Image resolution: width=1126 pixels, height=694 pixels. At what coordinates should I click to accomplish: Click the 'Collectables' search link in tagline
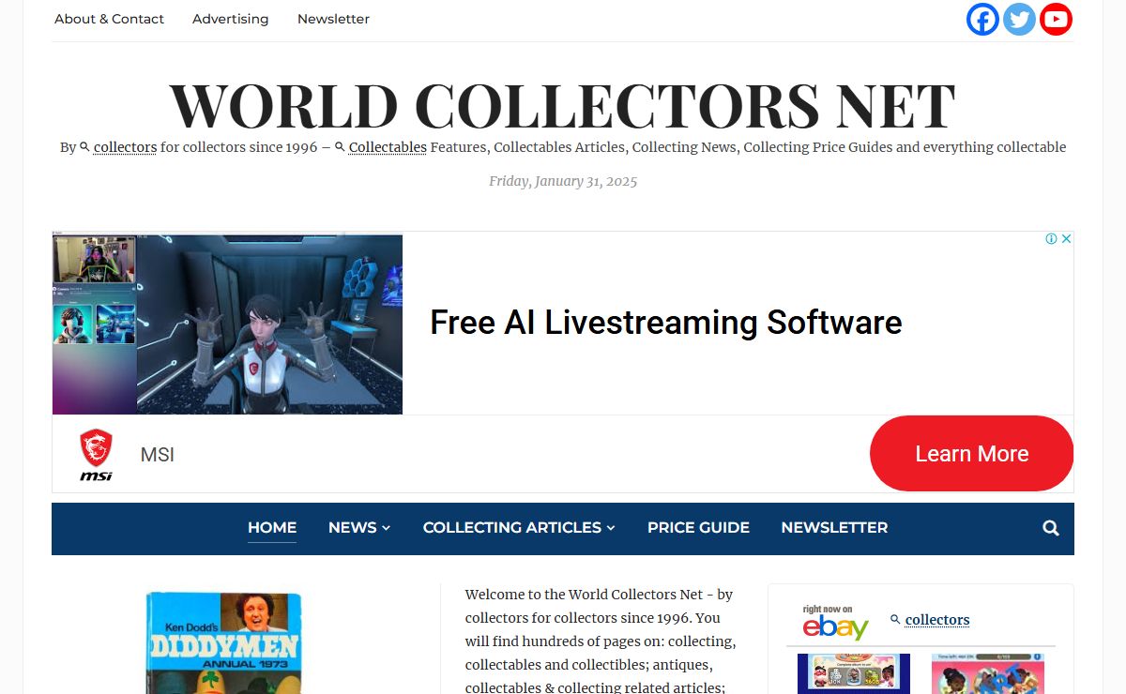point(388,147)
